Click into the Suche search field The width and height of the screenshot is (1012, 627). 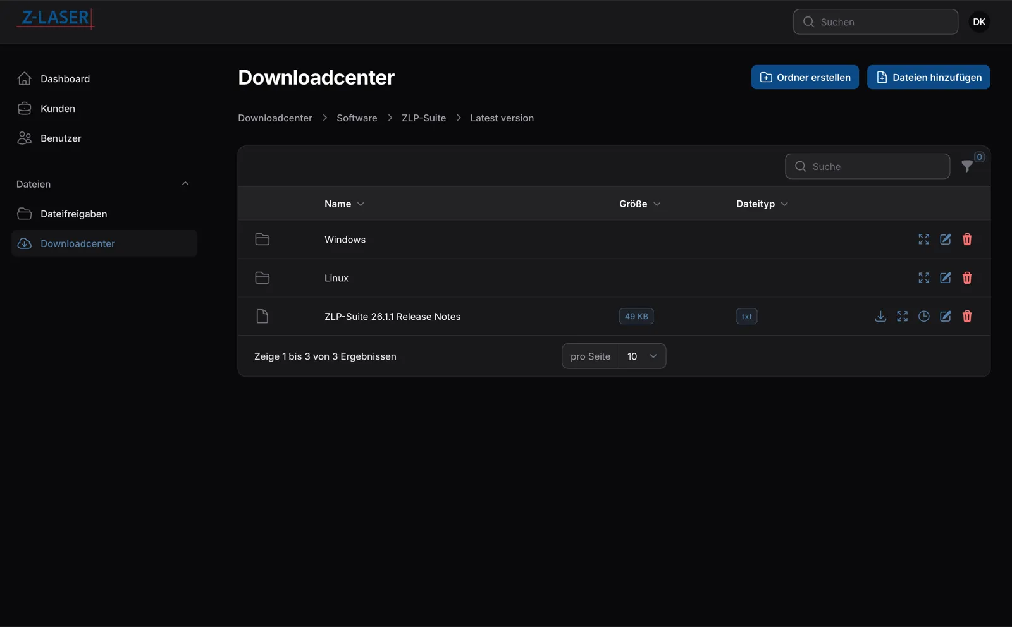click(867, 166)
